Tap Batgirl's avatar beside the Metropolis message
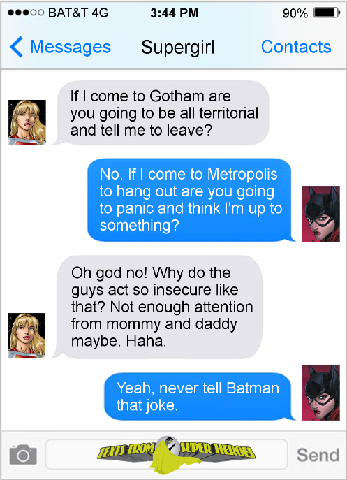347x480 pixels. 320,214
